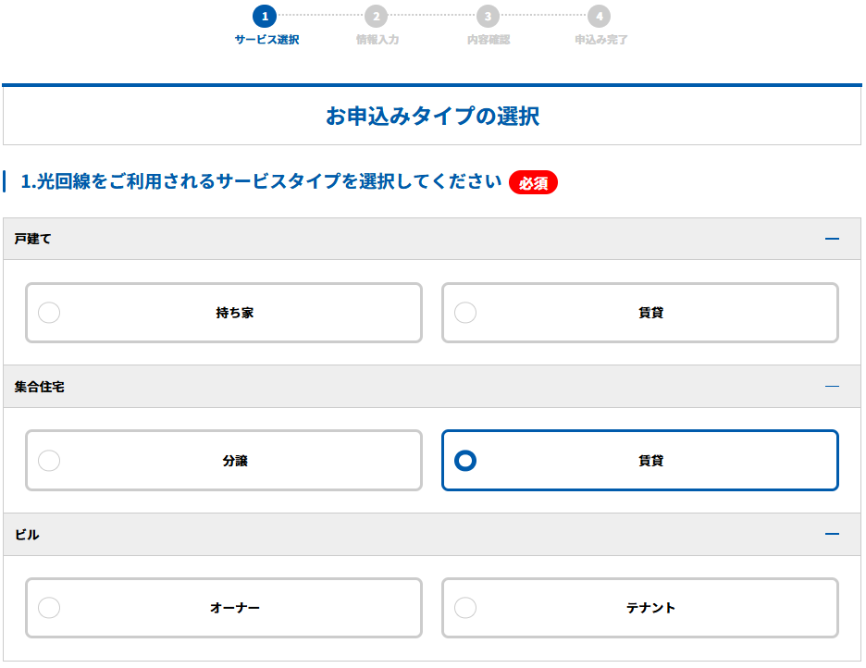Choose the テナント option under ビル
866x668 pixels.
click(x=640, y=609)
